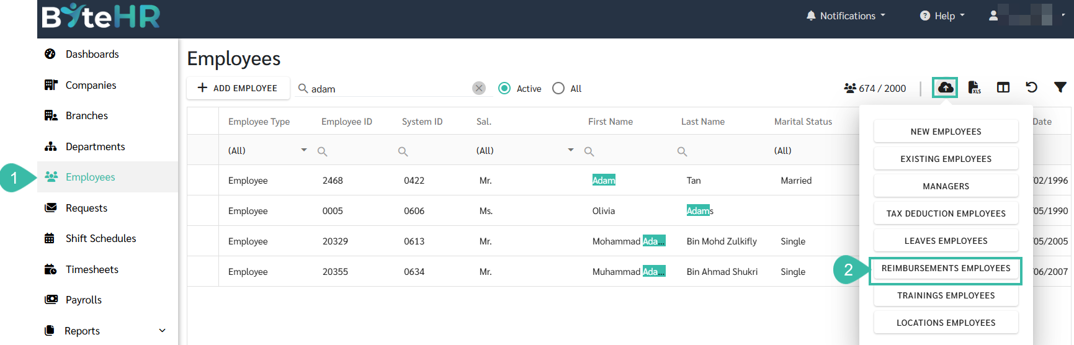Go to Companies in sidebar
The width and height of the screenshot is (1074, 345).
(x=91, y=85)
